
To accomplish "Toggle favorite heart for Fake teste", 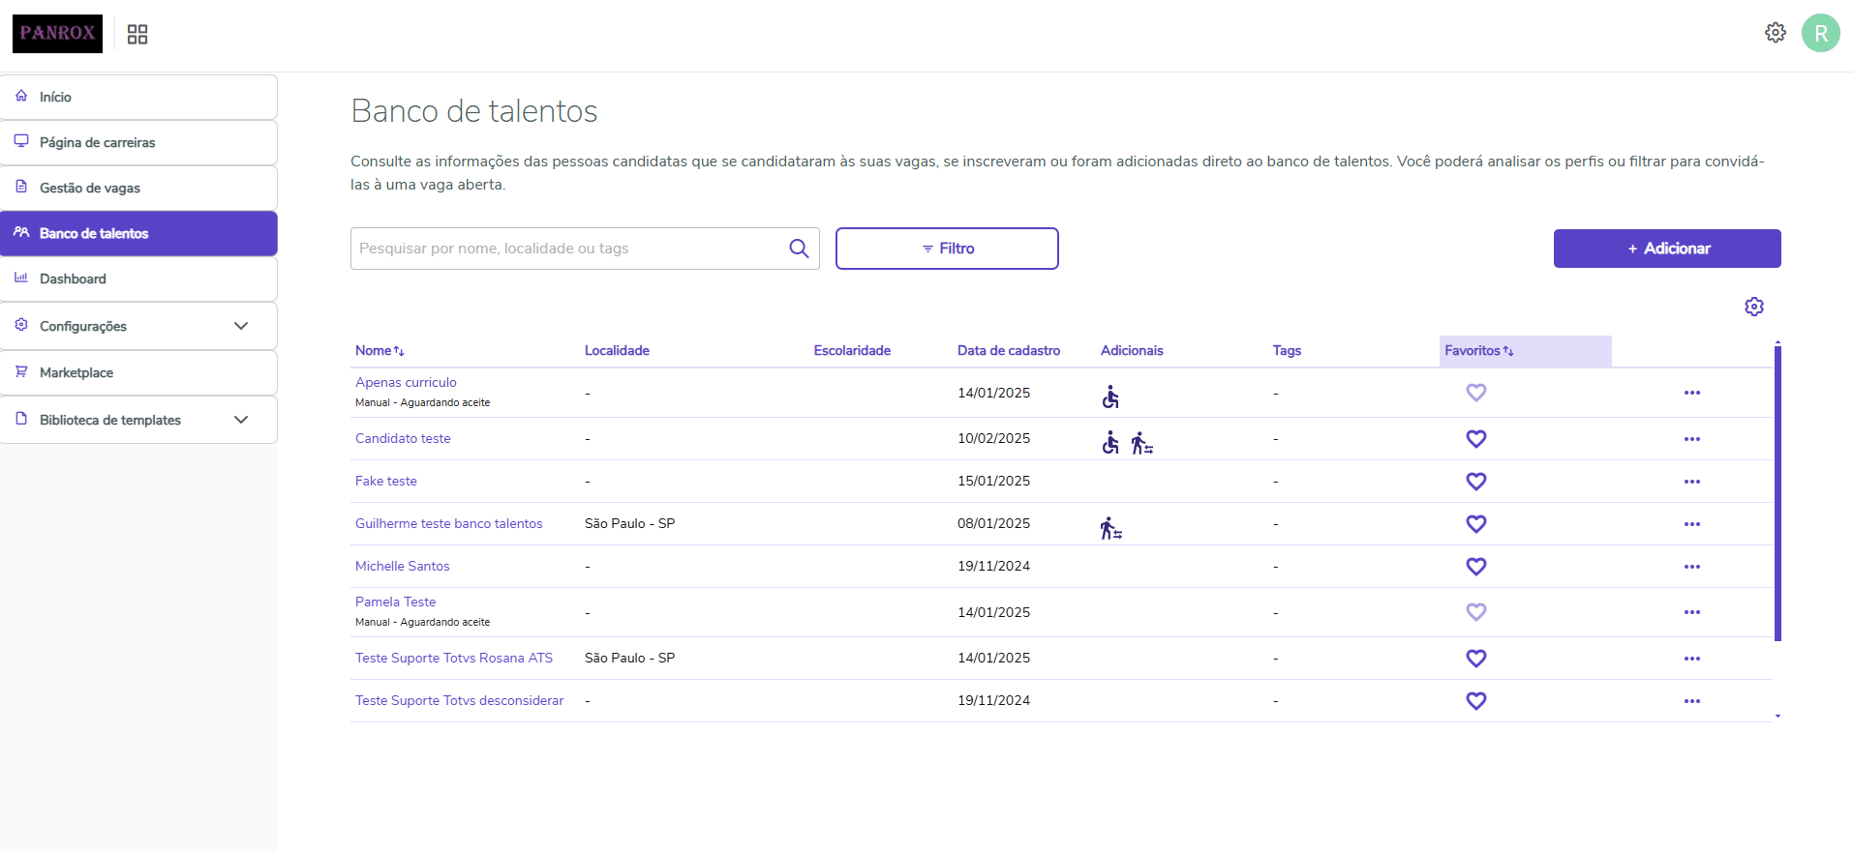I will tap(1476, 482).
